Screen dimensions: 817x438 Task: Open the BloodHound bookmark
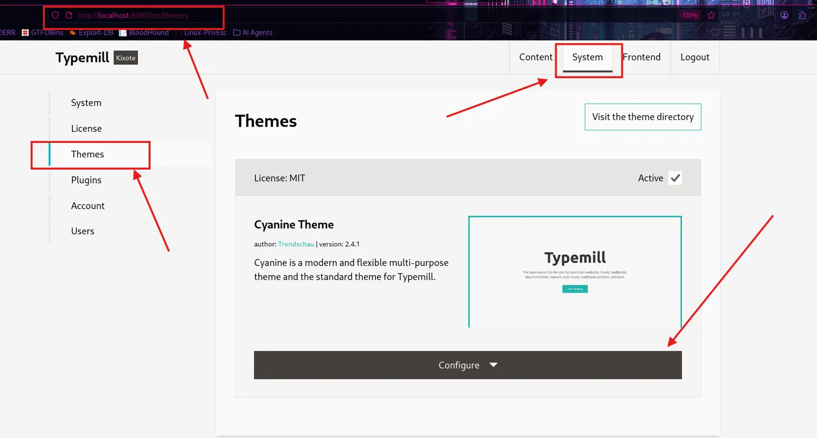tap(144, 32)
